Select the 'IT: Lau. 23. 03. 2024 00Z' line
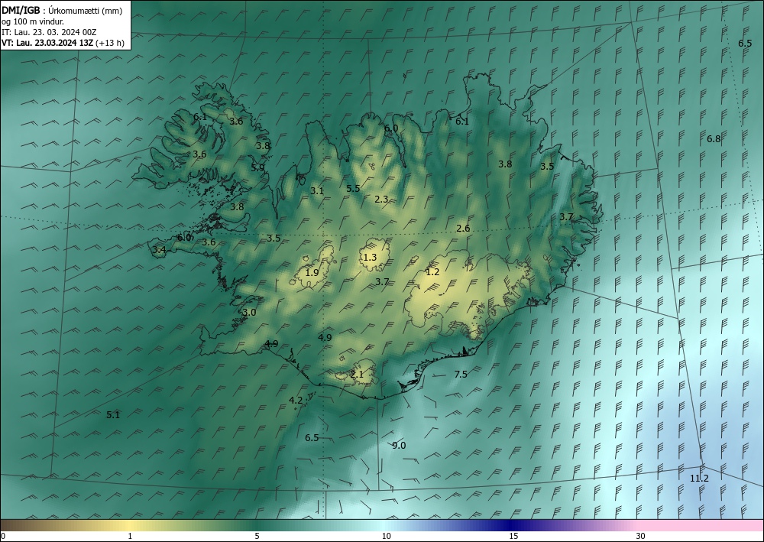764x542 pixels. click(49, 32)
